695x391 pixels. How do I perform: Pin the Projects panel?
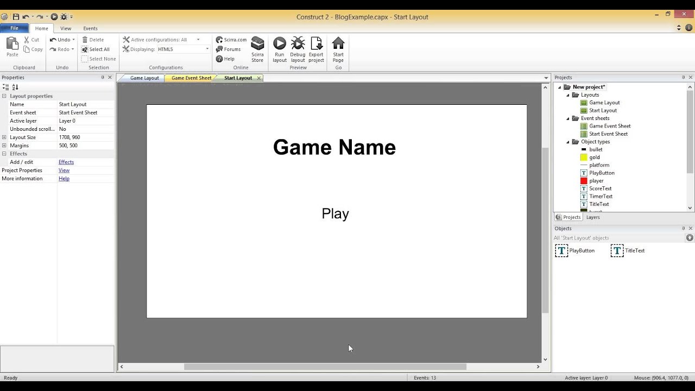tap(684, 78)
